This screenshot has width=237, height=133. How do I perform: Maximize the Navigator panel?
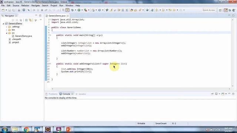pyautogui.click(x=40, y=16)
